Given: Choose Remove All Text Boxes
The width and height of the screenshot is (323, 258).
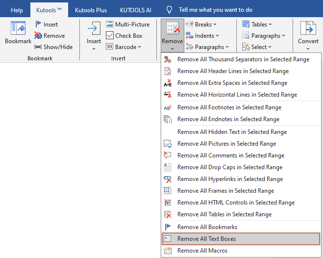Looking at the screenshot, I should pyautogui.click(x=241, y=239).
